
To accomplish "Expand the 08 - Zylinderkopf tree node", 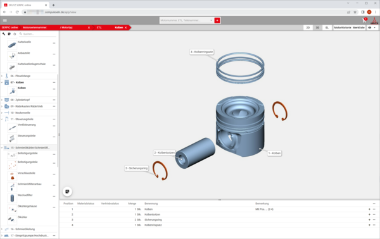I will (x=2, y=100).
